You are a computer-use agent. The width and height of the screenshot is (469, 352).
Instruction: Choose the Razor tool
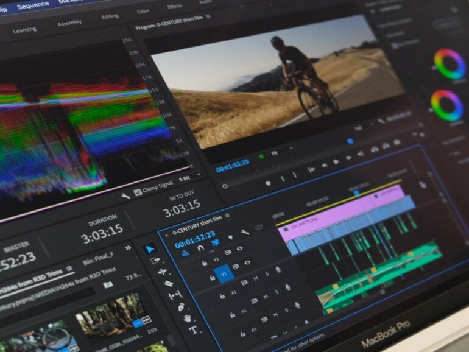coord(169,284)
